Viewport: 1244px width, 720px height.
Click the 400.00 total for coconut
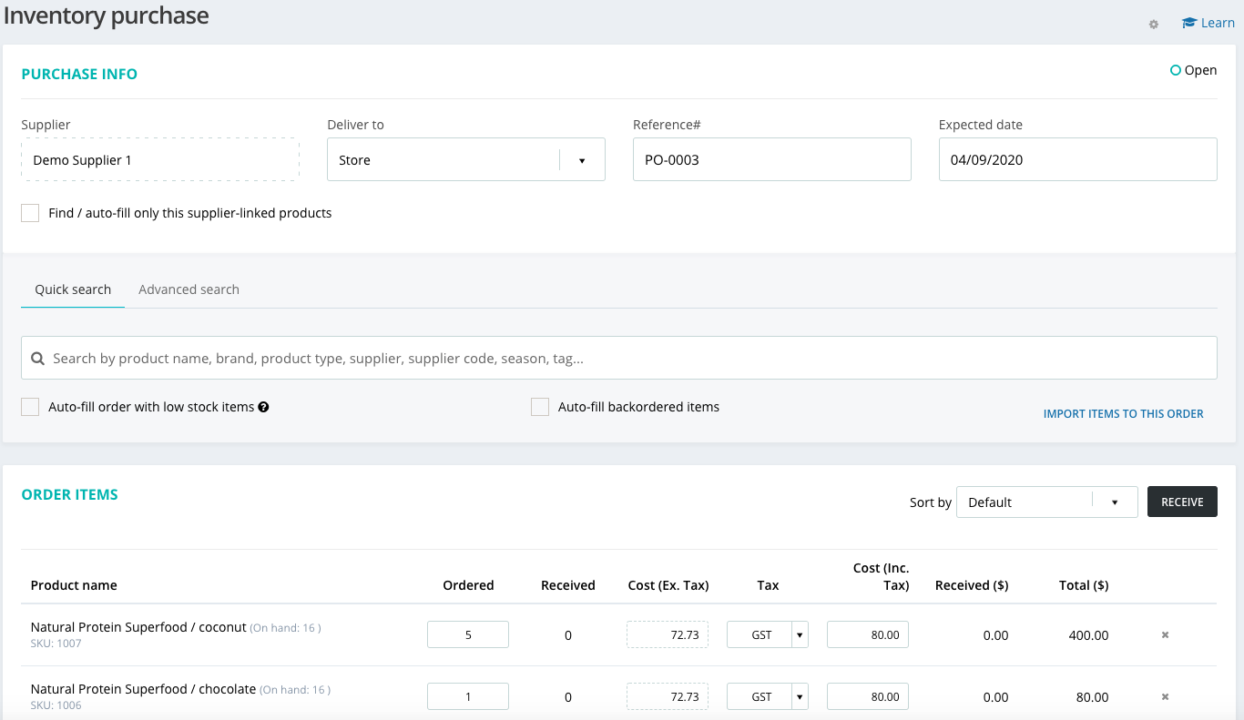click(1088, 635)
